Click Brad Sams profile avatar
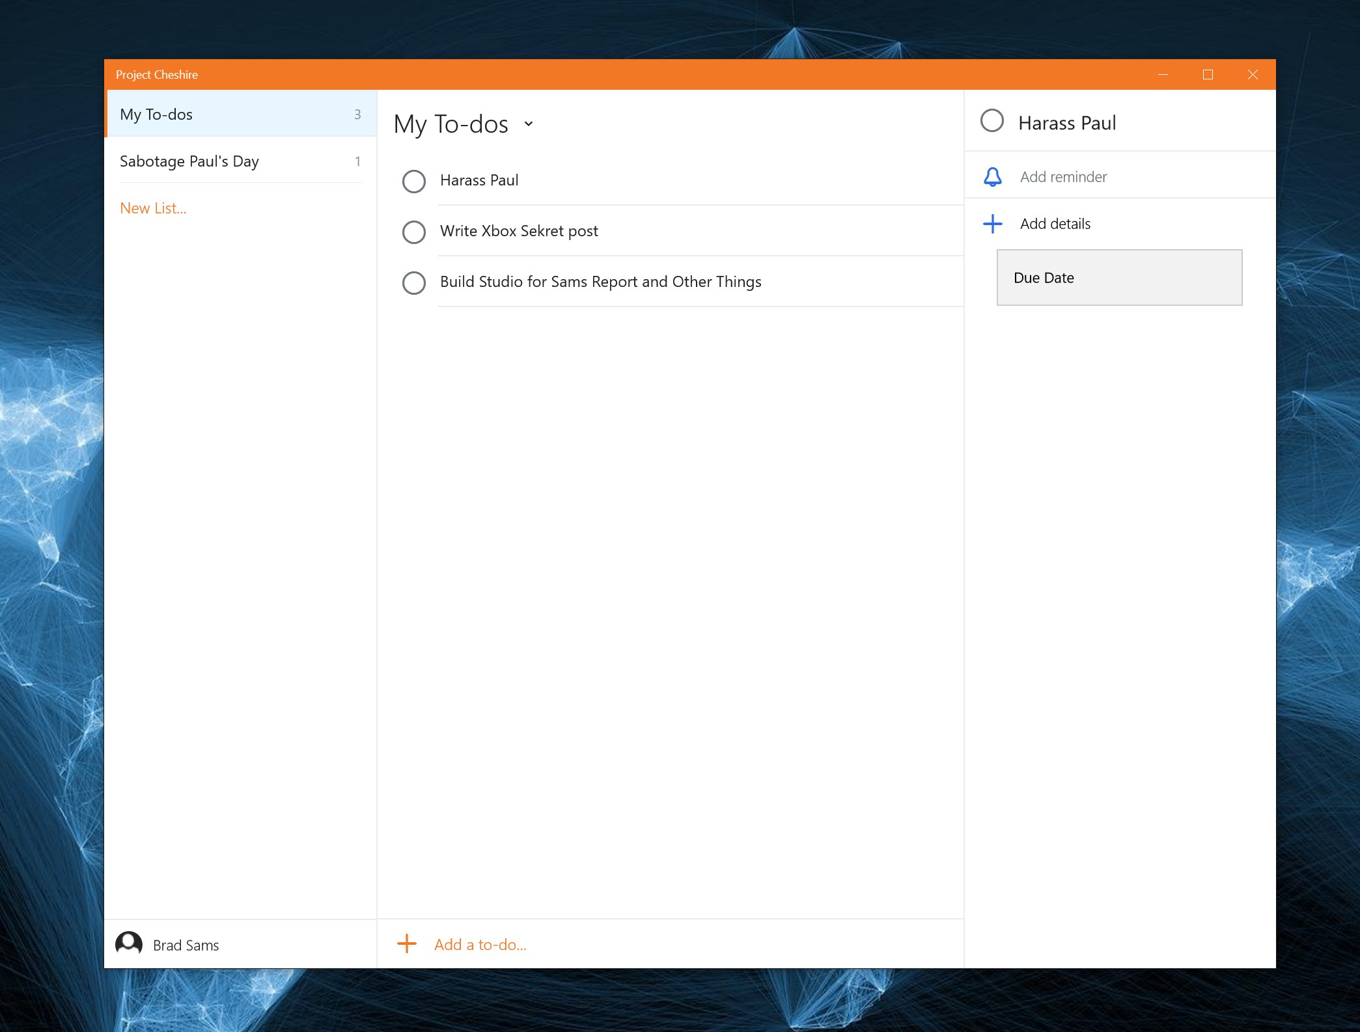The width and height of the screenshot is (1360, 1032). point(129,944)
